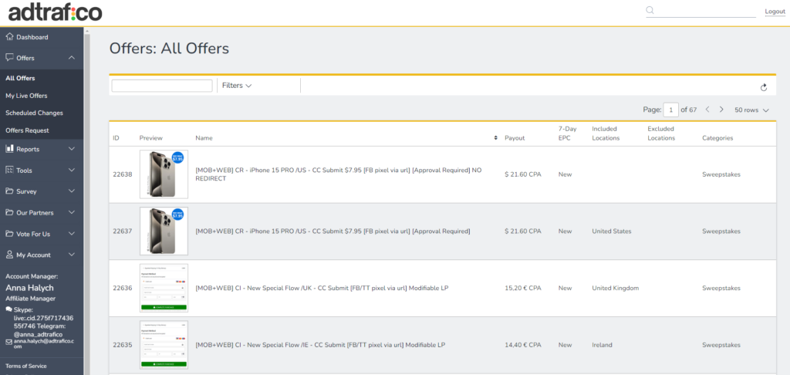Expand My Account menu chevron
Screen dimensions: 790x375
[x=72, y=255]
